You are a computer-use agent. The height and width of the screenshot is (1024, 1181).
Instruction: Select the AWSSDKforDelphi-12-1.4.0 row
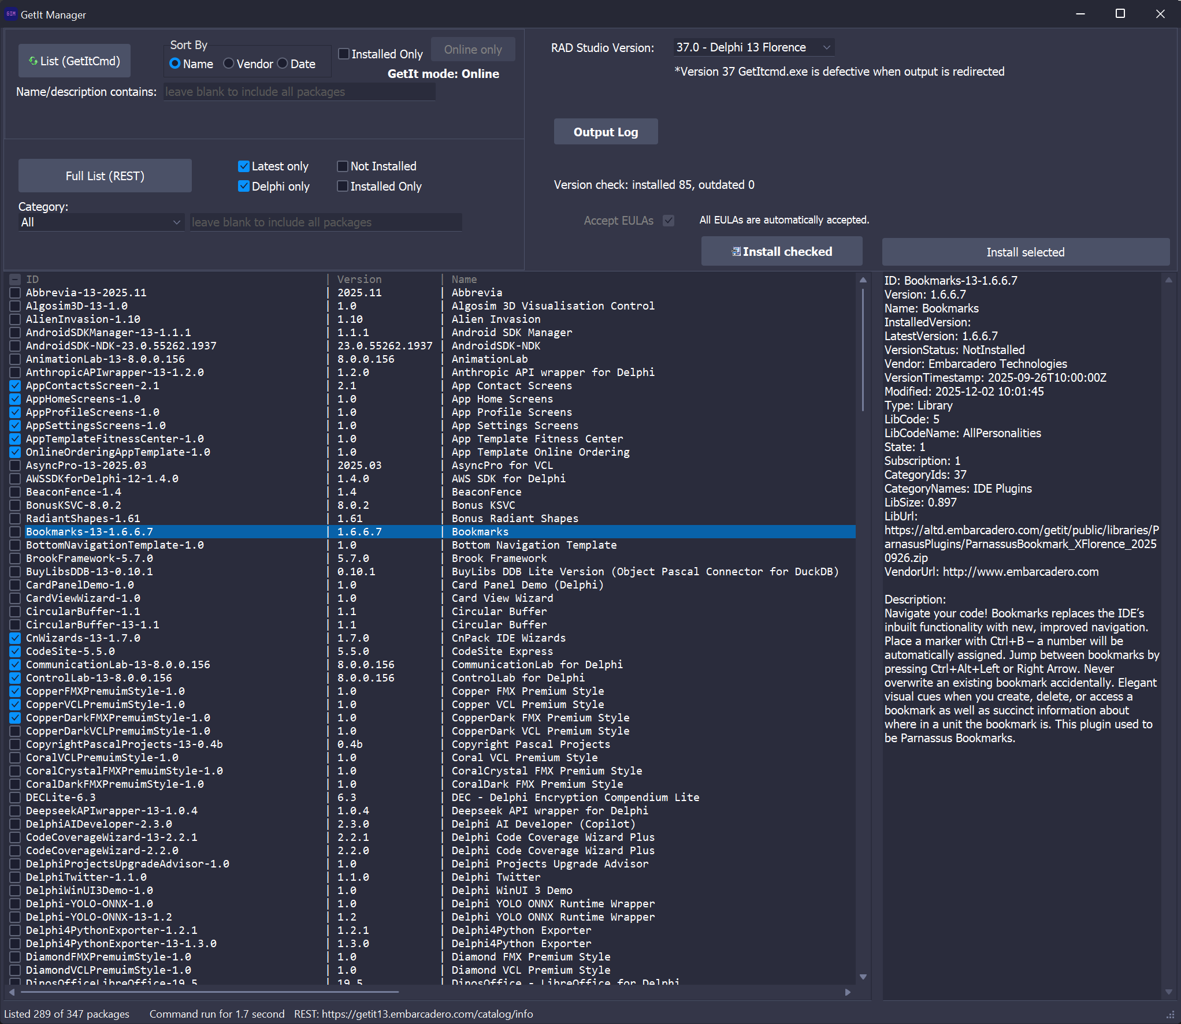coord(432,479)
